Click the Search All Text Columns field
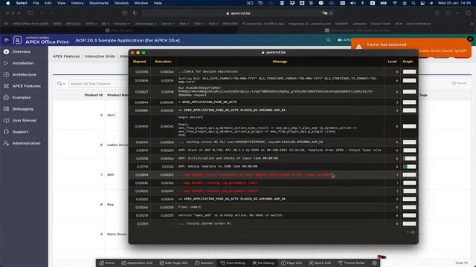The image size is (476, 267). click(99, 84)
